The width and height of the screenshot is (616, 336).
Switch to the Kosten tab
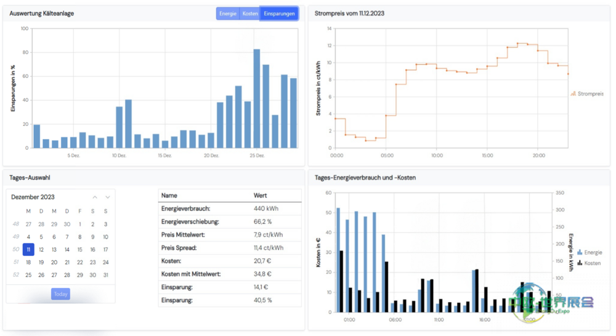[250, 14]
